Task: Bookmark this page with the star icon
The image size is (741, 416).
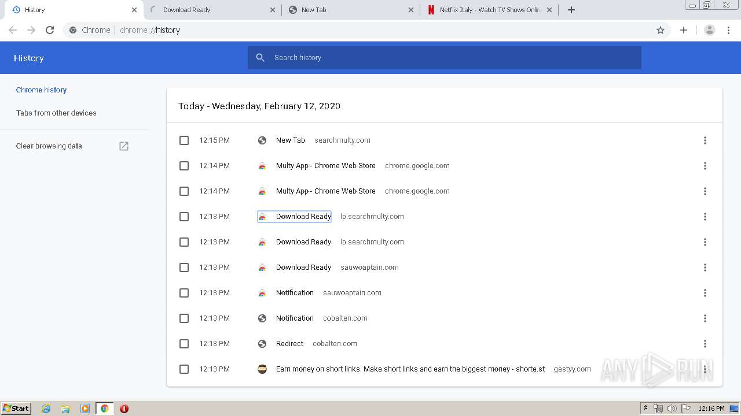Action: pos(661,30)
